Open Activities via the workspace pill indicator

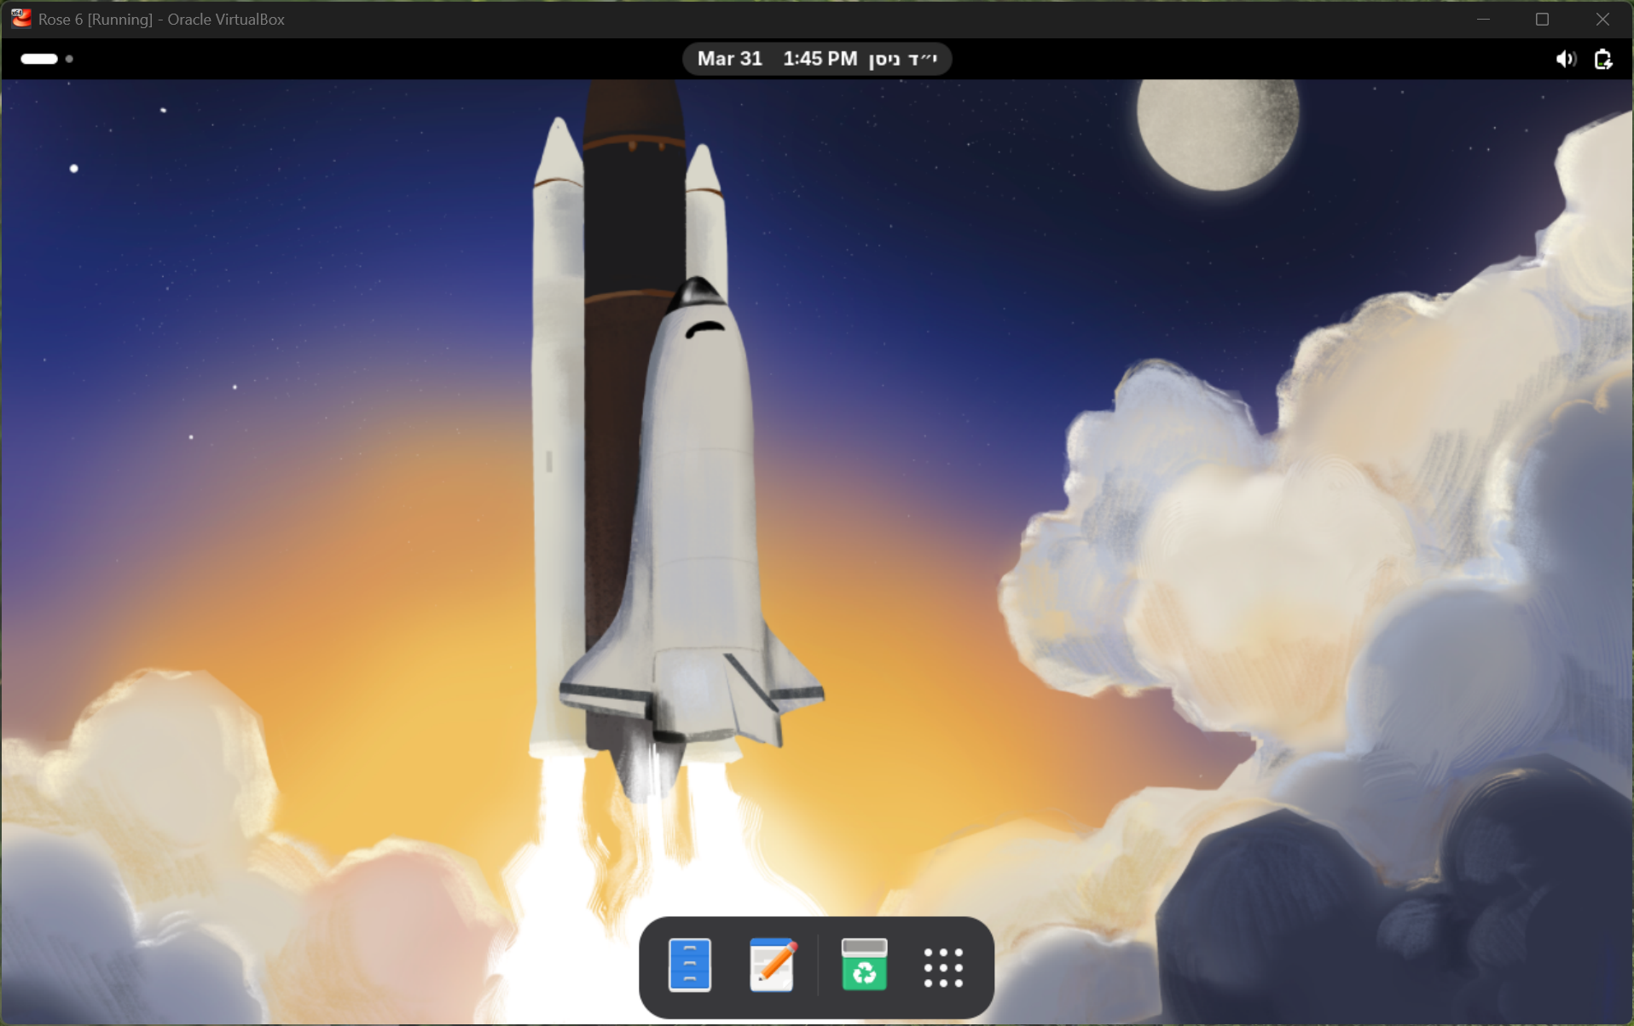pos(39,59)
